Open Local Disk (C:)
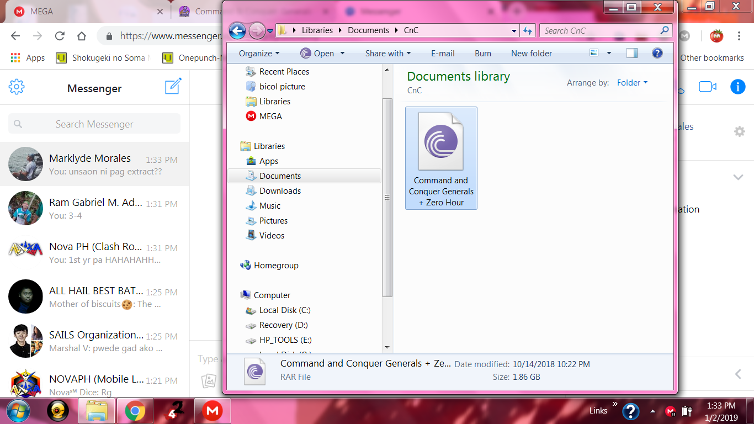The image size is (754, 424). [x=278, y=310]
